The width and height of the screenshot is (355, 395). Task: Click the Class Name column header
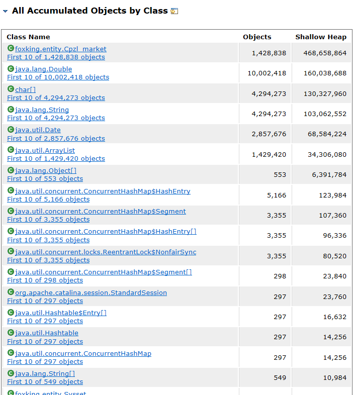[x=28, y=37]
